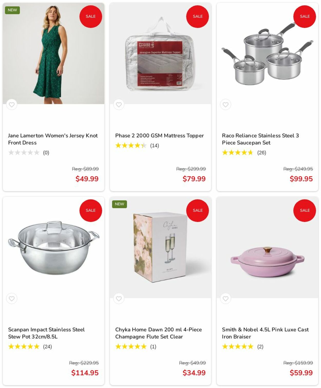321x388 pixels.
Task: Open Chyka Home Dawn Champagne Flute Set title
Action: pos(158,333)
